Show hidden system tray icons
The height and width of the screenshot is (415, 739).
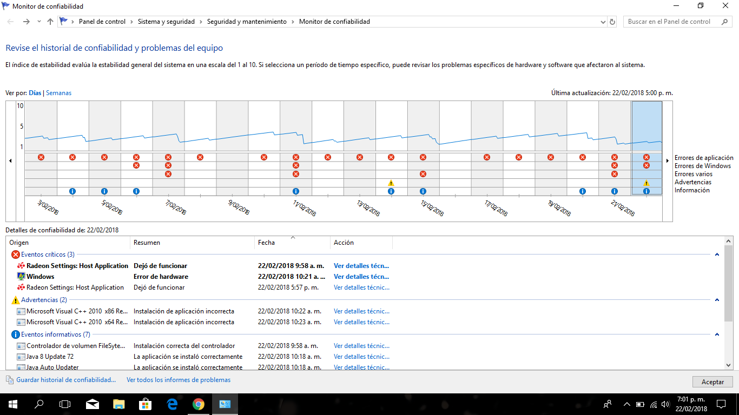[x=627, y=404]
